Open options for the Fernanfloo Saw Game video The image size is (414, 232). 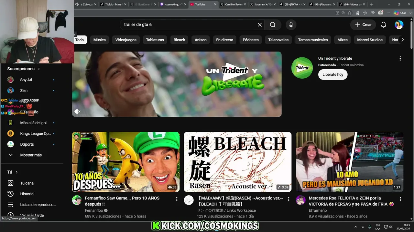coord(177,199)
